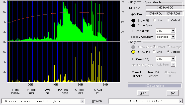Click the 100% Complete progress bar
Viewport: 185px width, 105px height.
[x=154, y=86]
